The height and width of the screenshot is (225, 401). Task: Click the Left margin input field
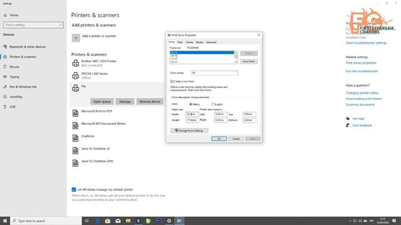click(x=221, y=114)
